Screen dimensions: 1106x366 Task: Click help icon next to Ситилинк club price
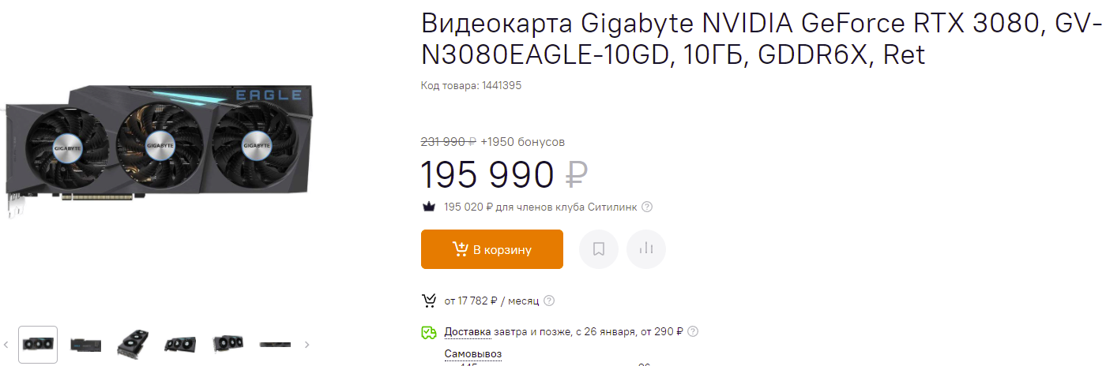[x=647, y=207]
